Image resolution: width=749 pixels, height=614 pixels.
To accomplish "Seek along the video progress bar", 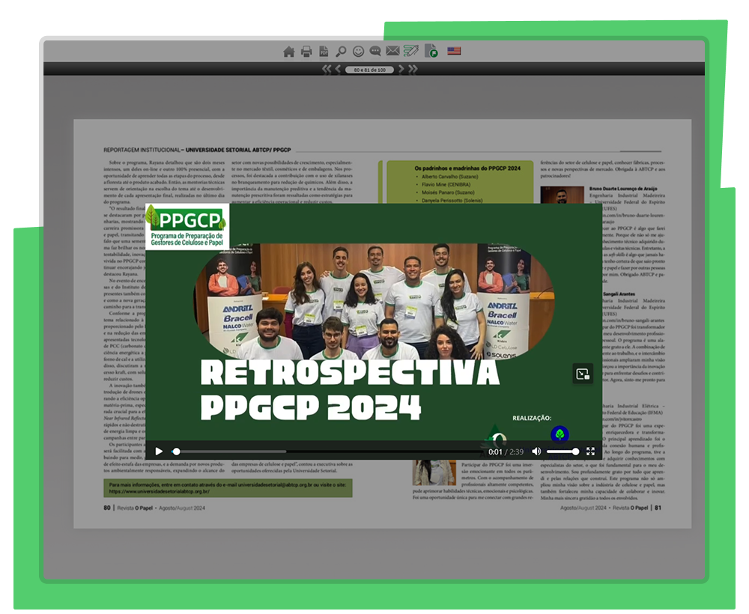I will (x=327, y=452).
